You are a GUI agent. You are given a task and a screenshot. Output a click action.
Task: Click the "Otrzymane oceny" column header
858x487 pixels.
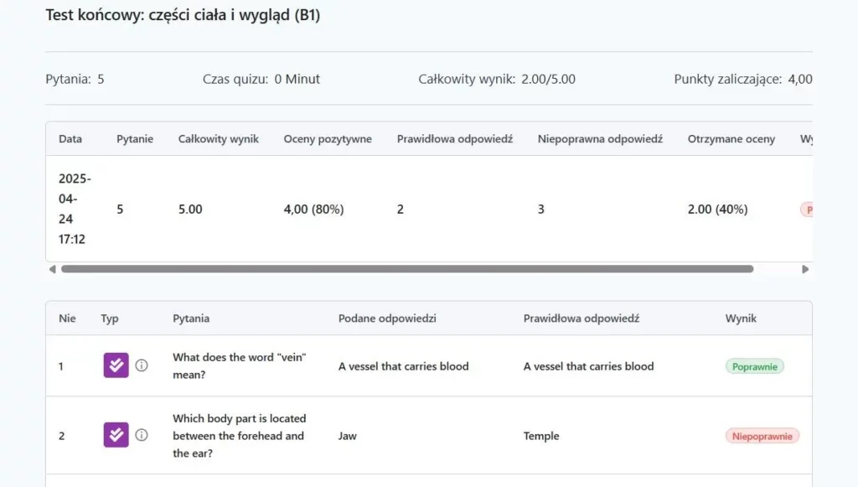click(731, 139)
